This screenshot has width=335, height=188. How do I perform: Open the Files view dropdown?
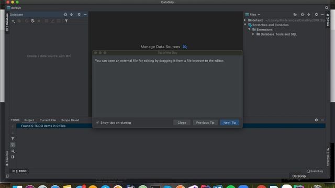[253, 15]
